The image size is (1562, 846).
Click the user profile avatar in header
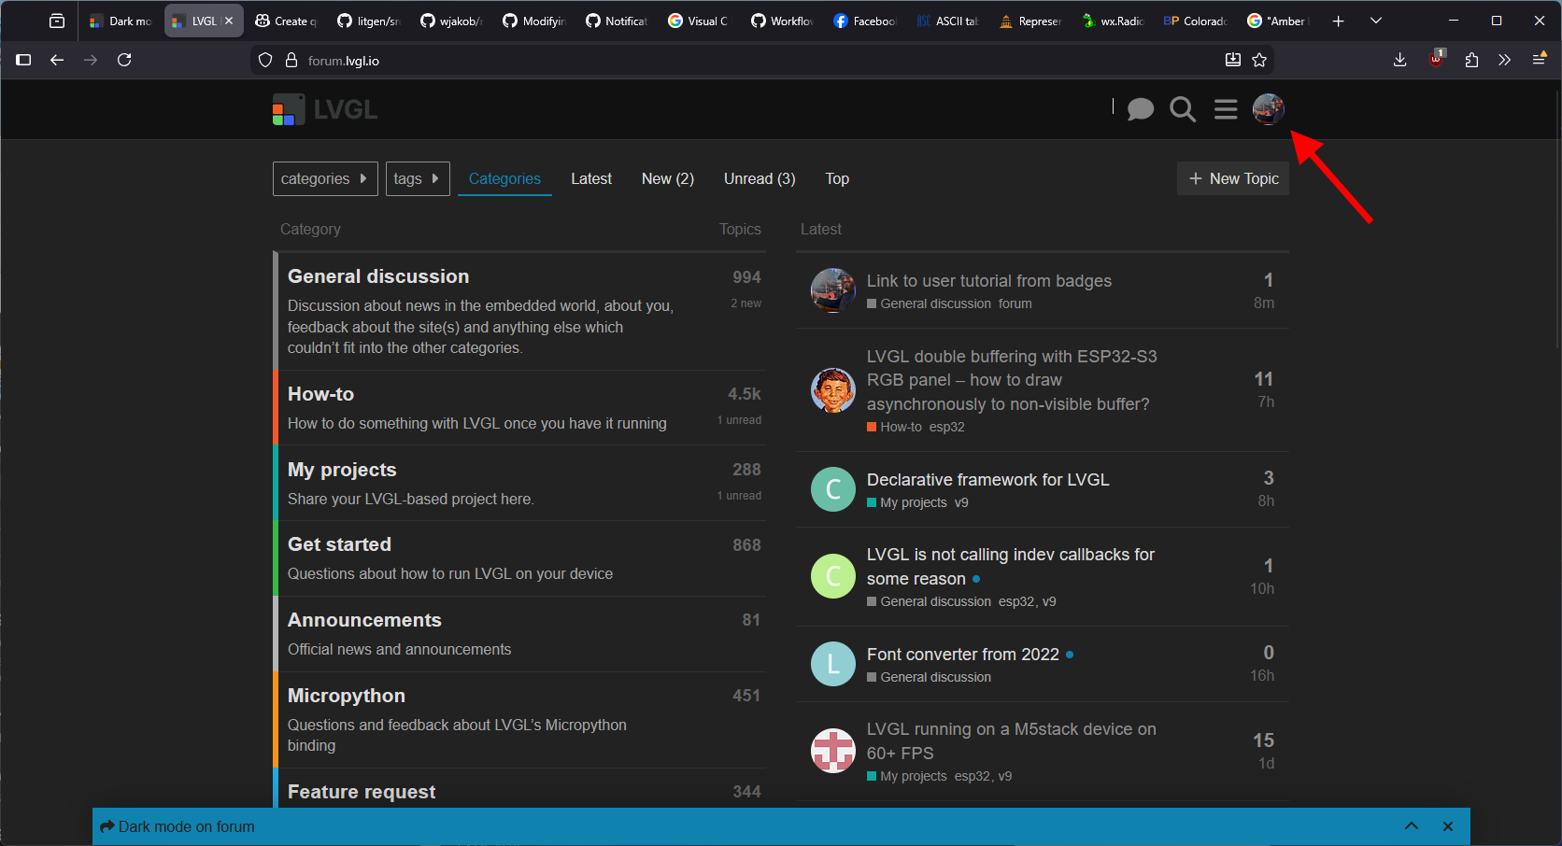(x=1268, y=109)
